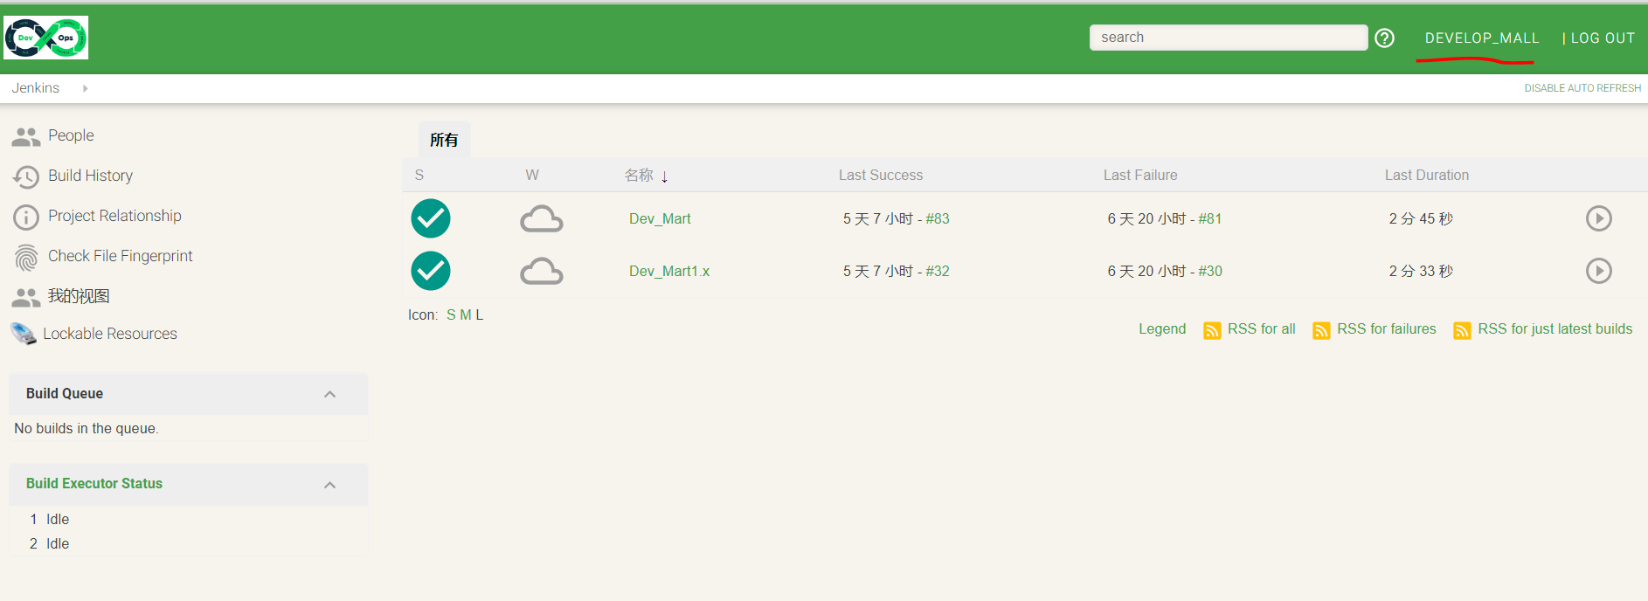
Task: Click the Dev_Mart1.x weather cloud icon
Action: click(541, 272)
